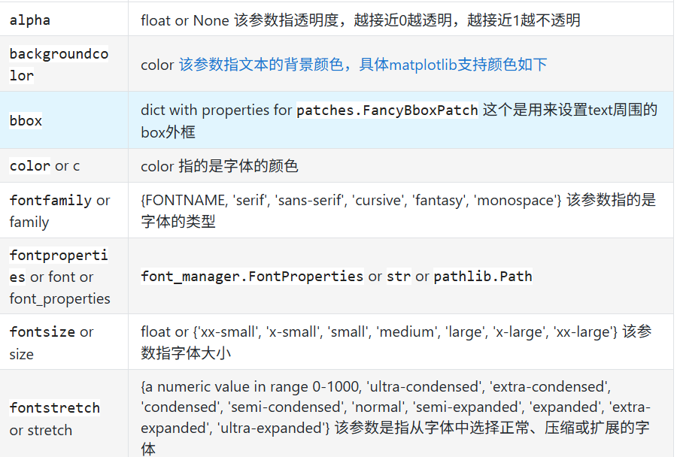Screen dimensions: 677x457
Task: Click the font_properties alias text
Action: 60,298
